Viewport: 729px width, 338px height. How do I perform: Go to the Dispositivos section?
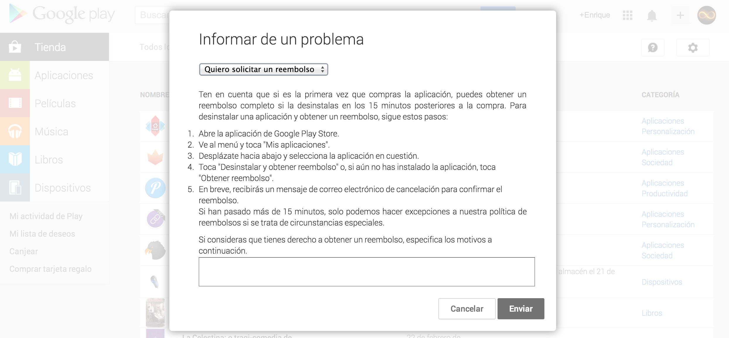tap(62, 188)
